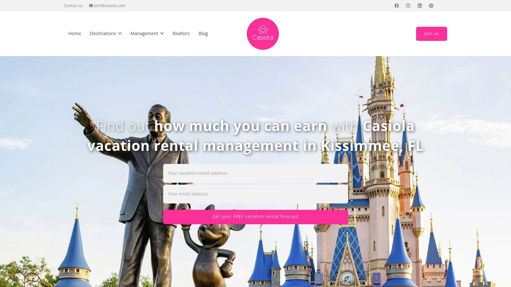Image resolution: width=511 pixels, height=287 pixels.
Task: Focus the vacation rental address field
Action: (x=256, y=173)
